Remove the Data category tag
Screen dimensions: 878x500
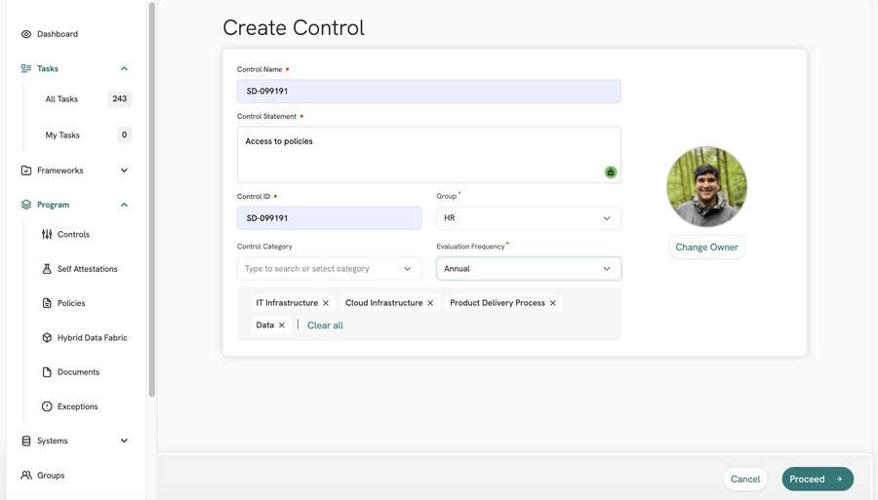tap(282, 325)
